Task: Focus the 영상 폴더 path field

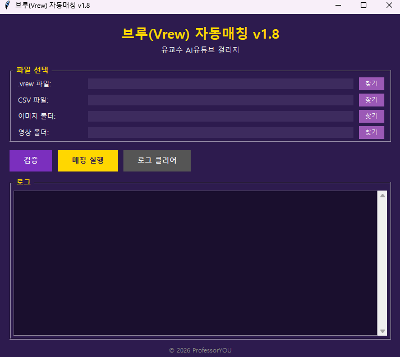Action: [220, 132]
